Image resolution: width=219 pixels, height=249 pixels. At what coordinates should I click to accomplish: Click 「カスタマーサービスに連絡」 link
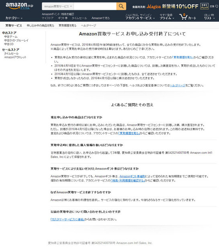click(x=68, y=219)
